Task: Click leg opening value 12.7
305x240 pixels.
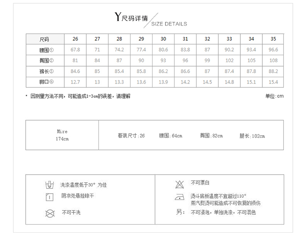Action: (75, 82)
